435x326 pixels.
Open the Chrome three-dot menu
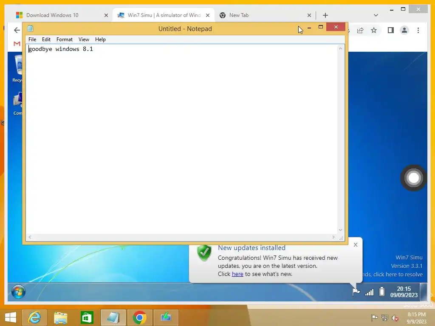(x=418, y=30)
